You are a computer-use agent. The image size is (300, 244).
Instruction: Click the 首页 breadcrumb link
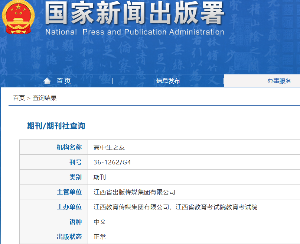pyautogui.click(x=19, y=98)
